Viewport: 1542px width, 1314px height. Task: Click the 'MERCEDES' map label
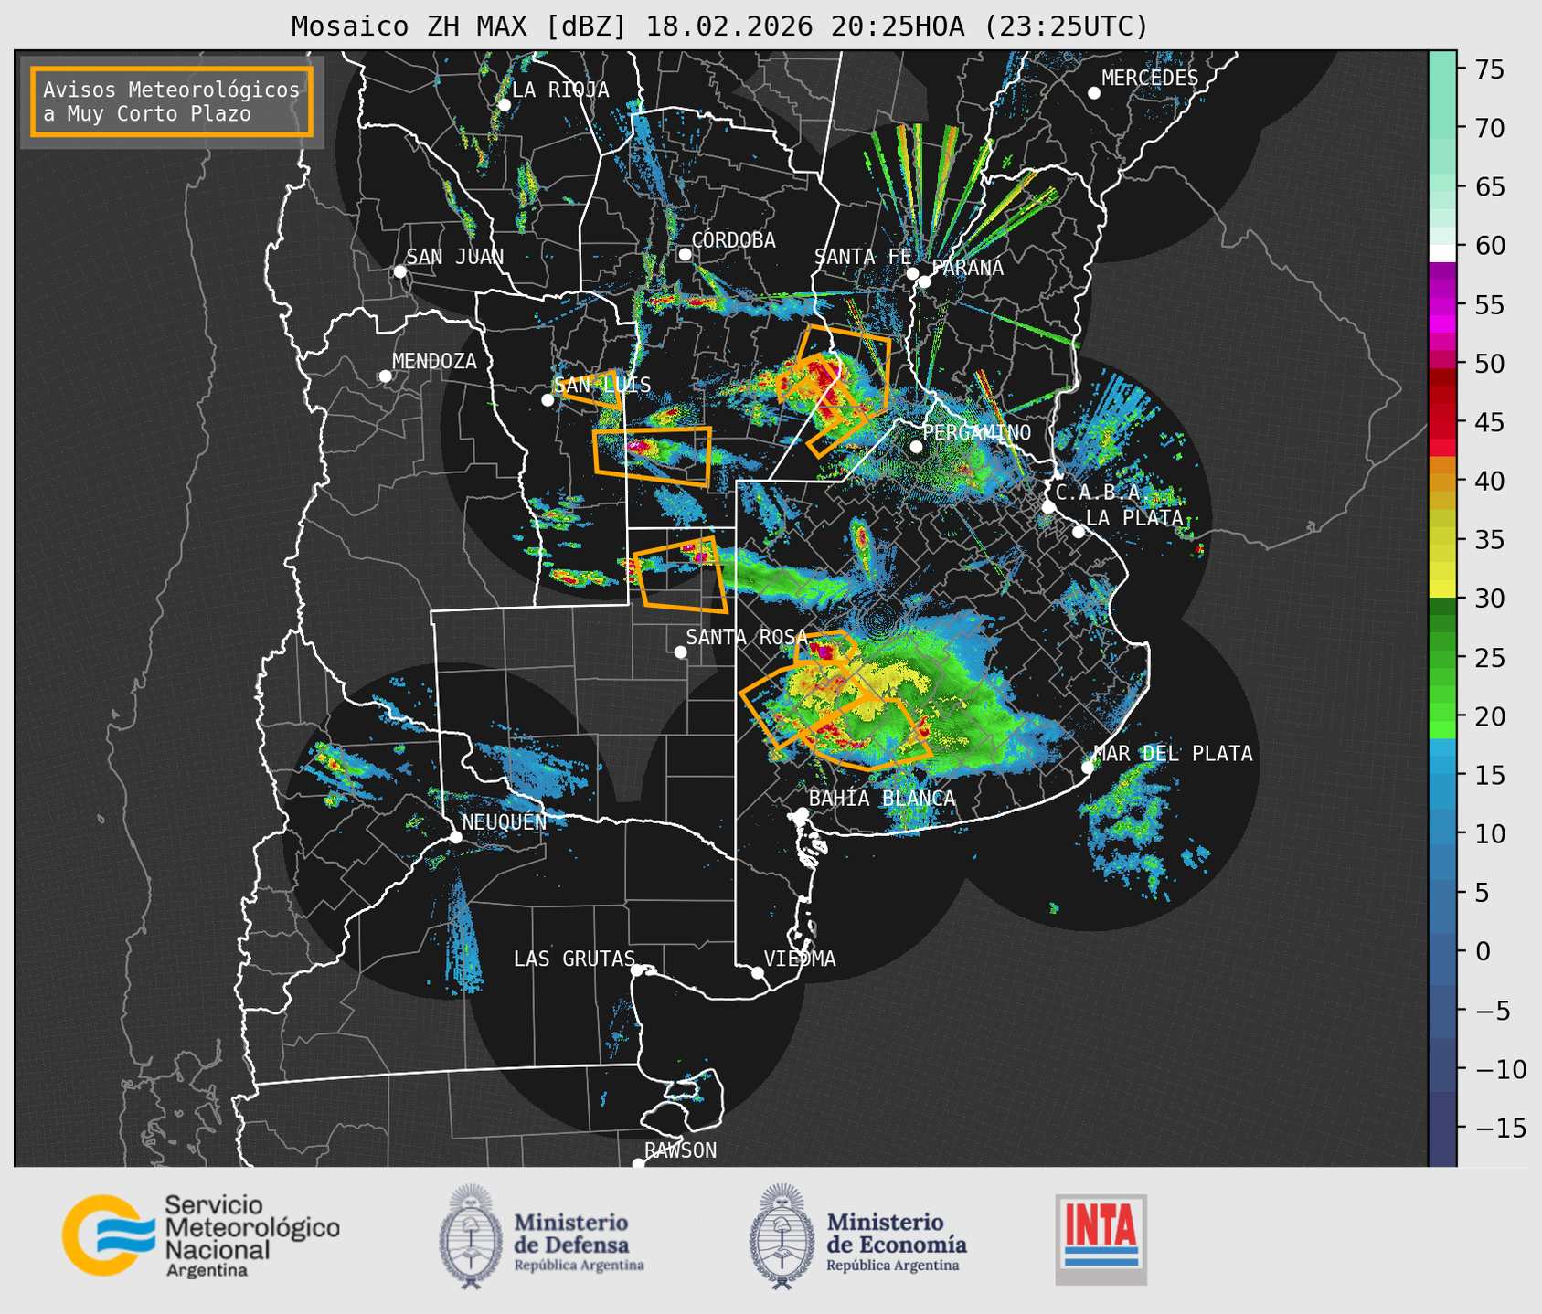1150,79
